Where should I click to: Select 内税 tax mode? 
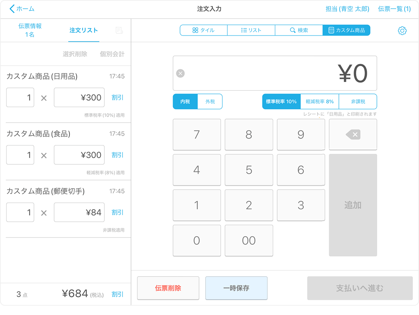click(x=185, y=101)
